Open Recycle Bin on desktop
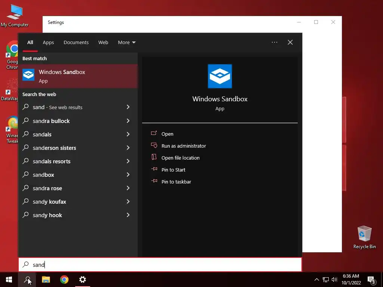 364,237
